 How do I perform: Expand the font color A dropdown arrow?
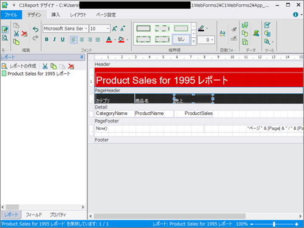pyautogui.click(x=115, y=40)
